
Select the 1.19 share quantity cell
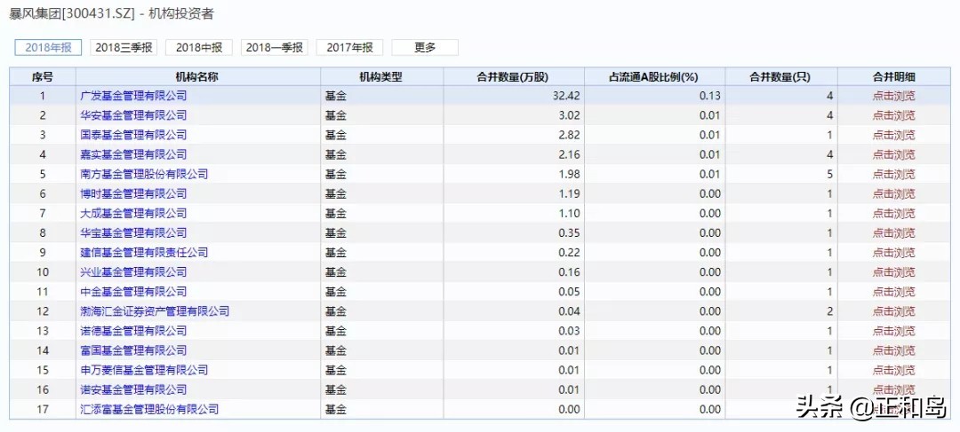click(514, 193)
